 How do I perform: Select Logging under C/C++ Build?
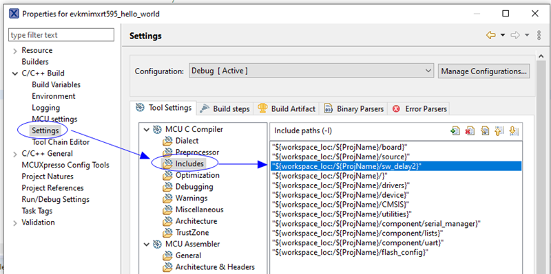tap(45, 108)
